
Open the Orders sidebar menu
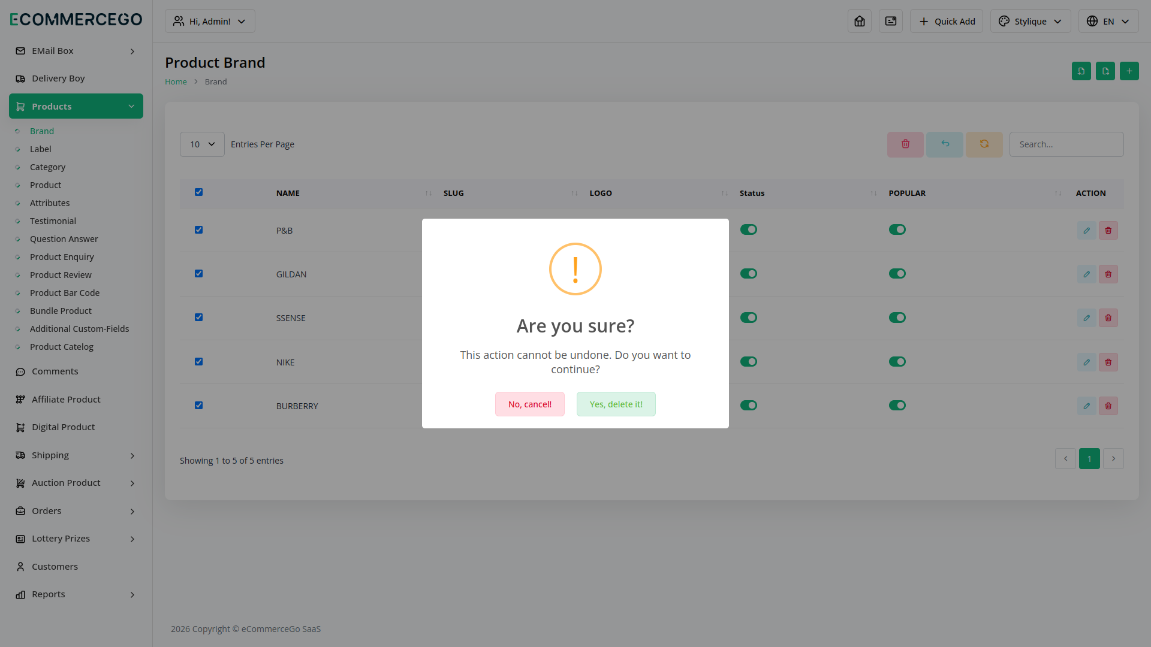[76, 511]
